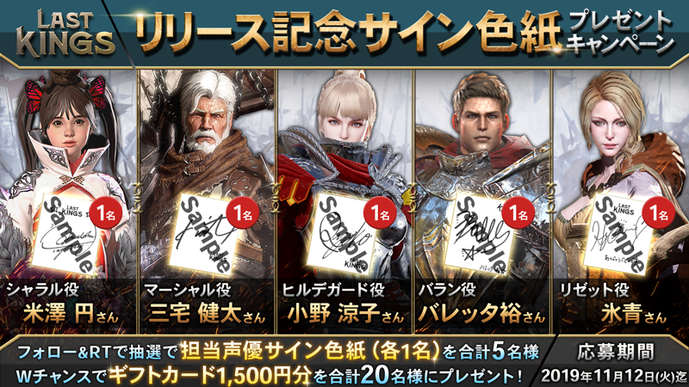Image resolution: width=689 pixels, height=387 pixels.
Task: Select the 米澤 円 voice actor name
Action: [71, 314]
